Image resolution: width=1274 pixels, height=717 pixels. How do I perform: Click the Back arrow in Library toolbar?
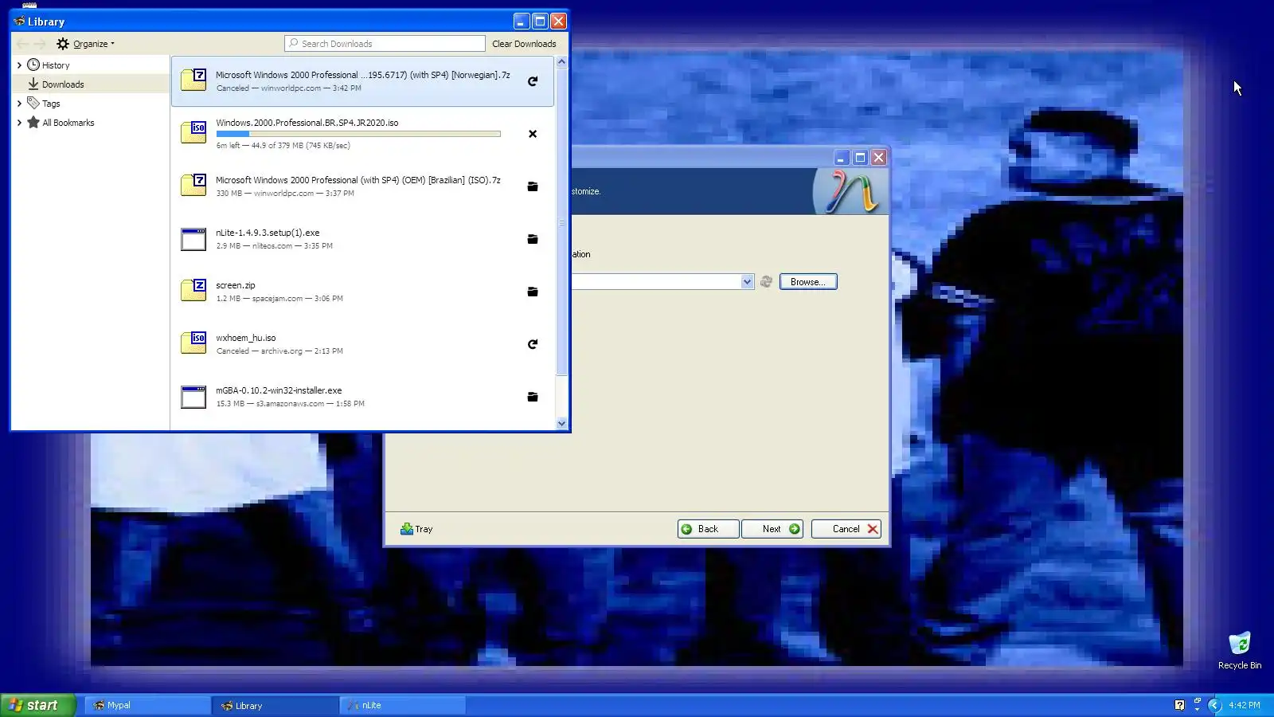point(22,44)
